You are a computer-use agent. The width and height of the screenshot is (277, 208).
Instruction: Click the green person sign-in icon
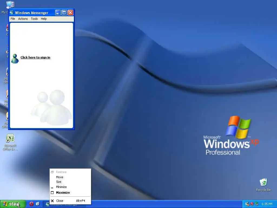pyautogui.click(x=15, y=58)
